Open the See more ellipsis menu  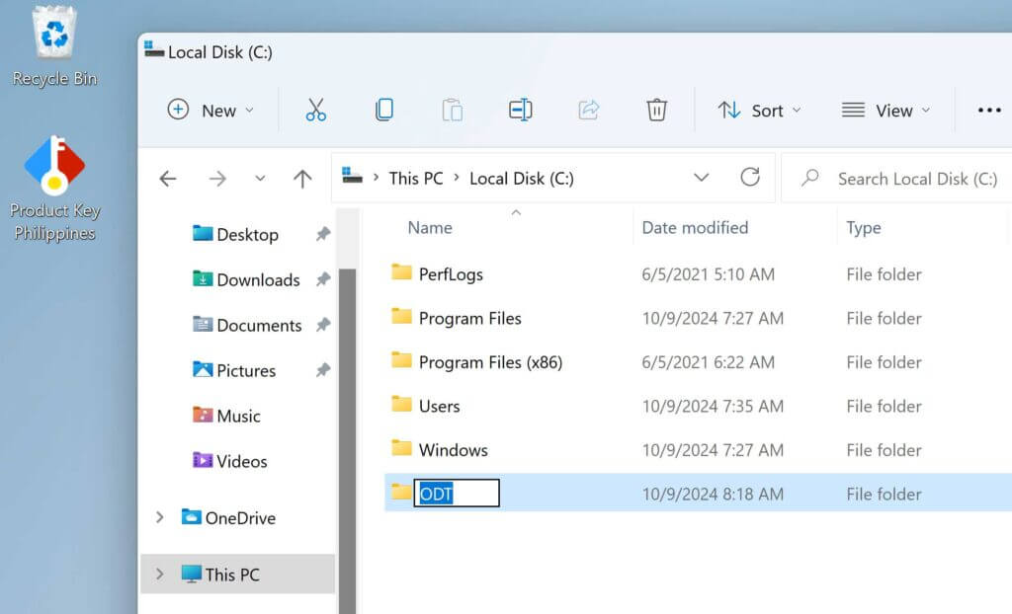988,111
